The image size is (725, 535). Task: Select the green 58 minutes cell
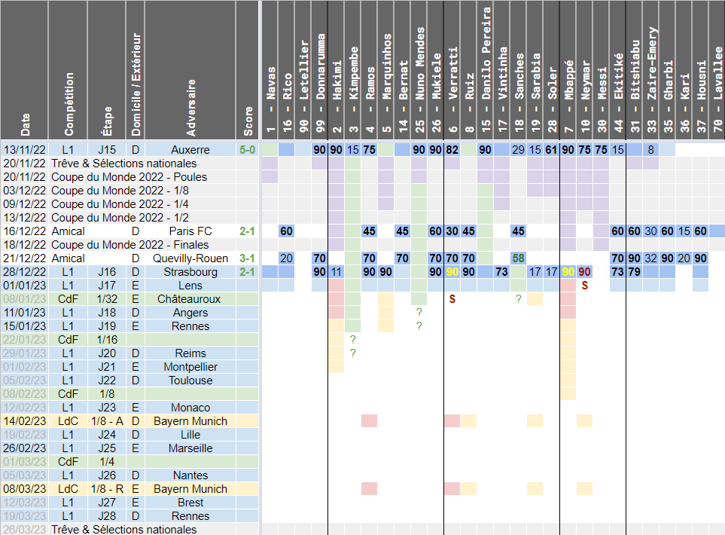[x=518, y=258]
